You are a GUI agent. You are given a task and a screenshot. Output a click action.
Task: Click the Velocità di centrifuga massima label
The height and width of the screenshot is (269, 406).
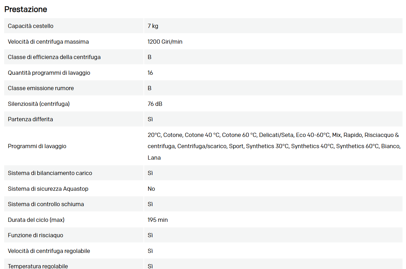[48, 42]
